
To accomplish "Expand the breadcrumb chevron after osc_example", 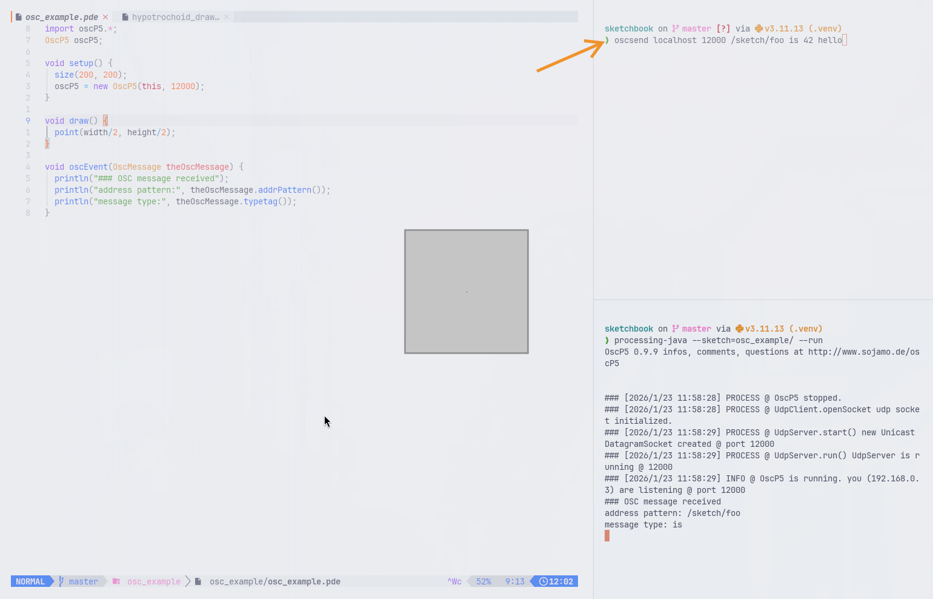I will (188, 581).
